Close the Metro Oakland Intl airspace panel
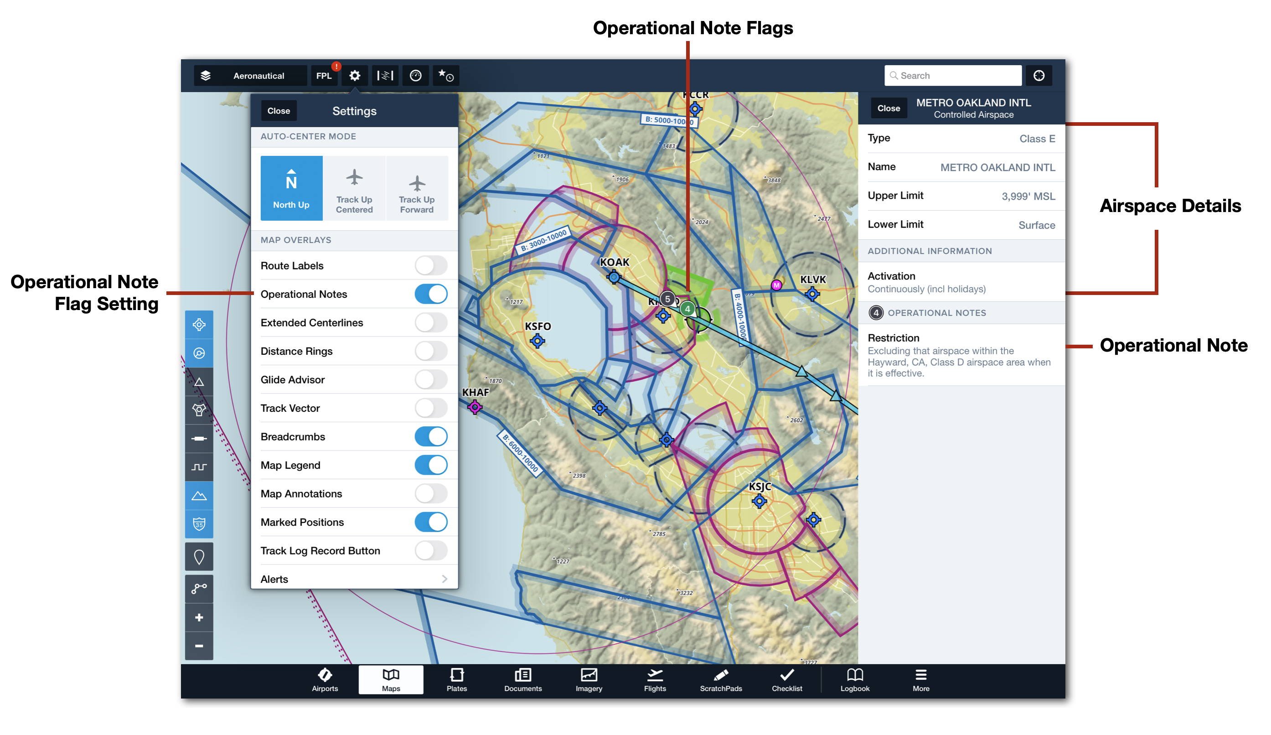The width and height of the screenshot is (1271, 735). 888,109
